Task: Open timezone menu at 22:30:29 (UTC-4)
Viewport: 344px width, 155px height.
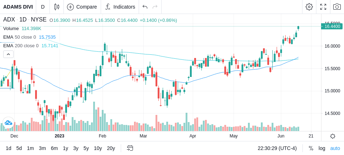Action: (x=277, y=149)
